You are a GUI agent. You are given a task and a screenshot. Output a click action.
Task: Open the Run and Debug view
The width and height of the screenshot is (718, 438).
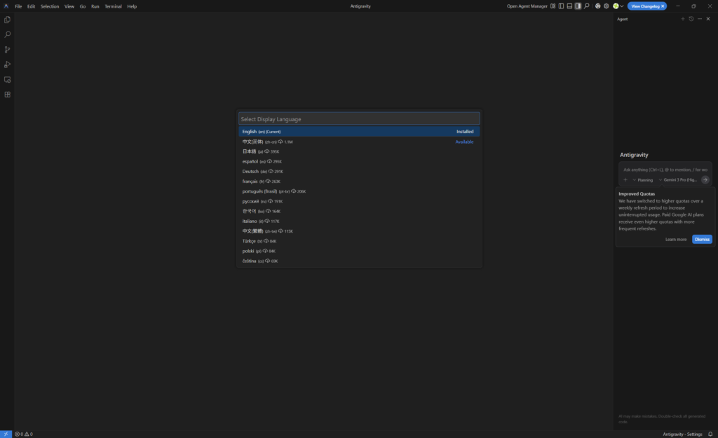pos(8,64)
